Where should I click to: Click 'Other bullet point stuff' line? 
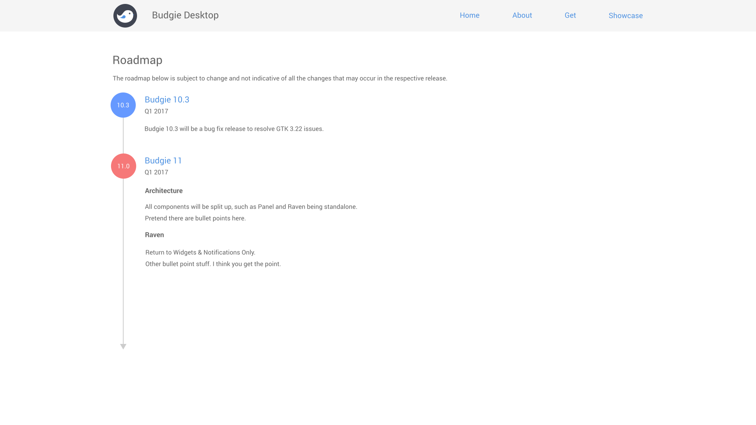[x=213, y=264]
